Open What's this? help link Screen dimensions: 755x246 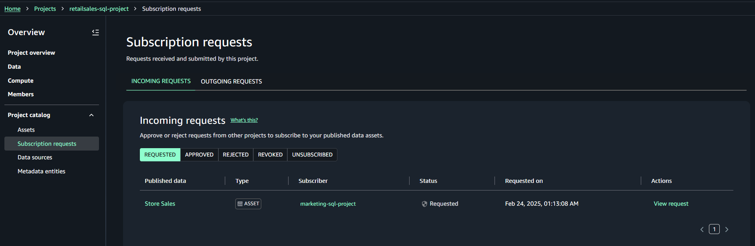point(244,120)
